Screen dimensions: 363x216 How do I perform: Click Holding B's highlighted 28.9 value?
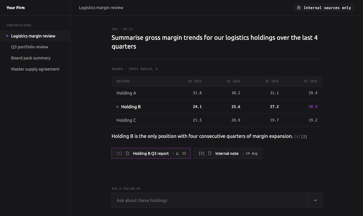click(313, 107)
